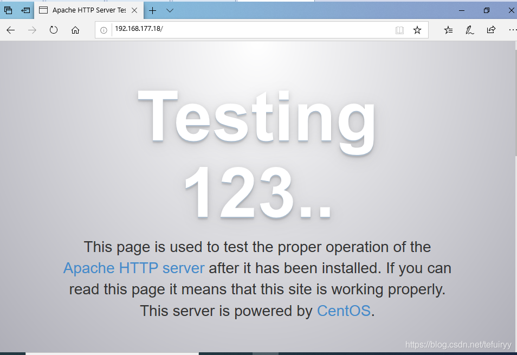517x355 pixels.
Task: Select the Apache HTTP Server Test tab
Action: 88,10
